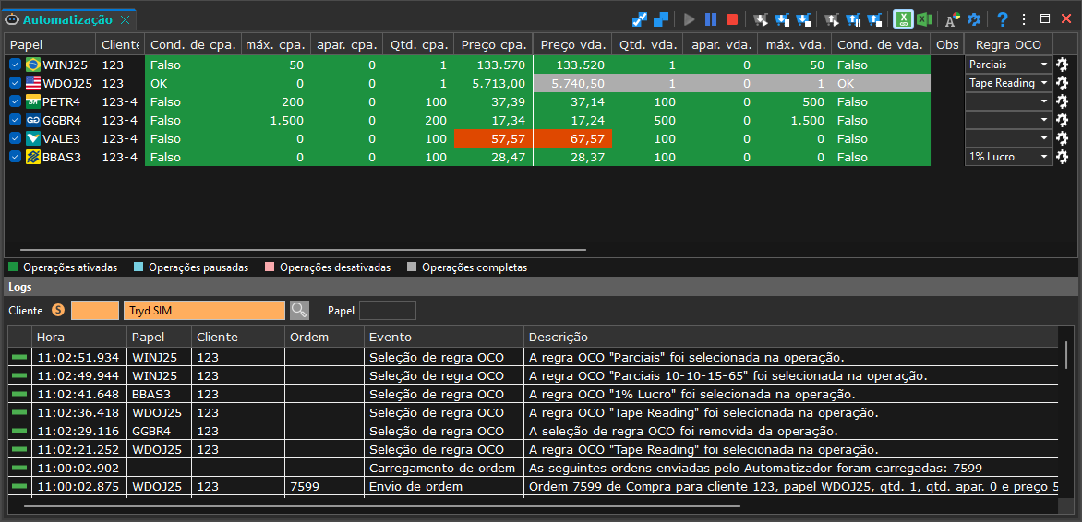Click the red stop operations button
Viewport: 1082px width, 522px height.
732,19
